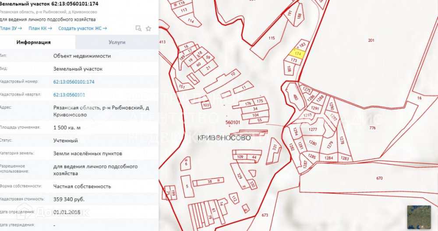Screen dimensions: 438x231
Task: Select parcel 670 on the map
Action: [379, 178]
